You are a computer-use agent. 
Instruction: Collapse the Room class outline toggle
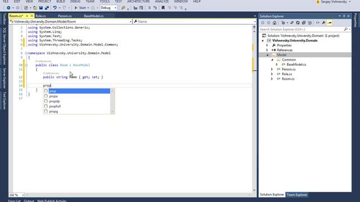pos(26,65)
